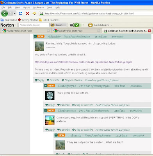This screenshot has height=156, width=153.
Task: Open rich misty profile from top comment
Action: pyautogui.click(x=54, y=37)
